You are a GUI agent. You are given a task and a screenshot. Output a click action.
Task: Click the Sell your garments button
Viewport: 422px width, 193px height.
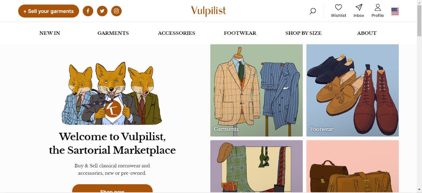[49, 11]
